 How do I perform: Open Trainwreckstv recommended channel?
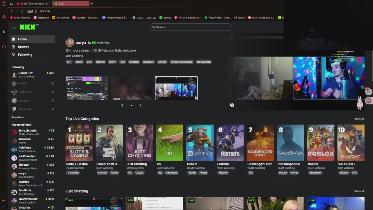point(33,201)
